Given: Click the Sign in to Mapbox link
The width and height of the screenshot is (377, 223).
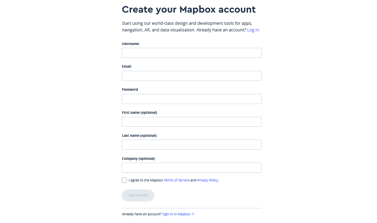Looking at the screenshot, I should pyautogui.click(x=176, y=214).
